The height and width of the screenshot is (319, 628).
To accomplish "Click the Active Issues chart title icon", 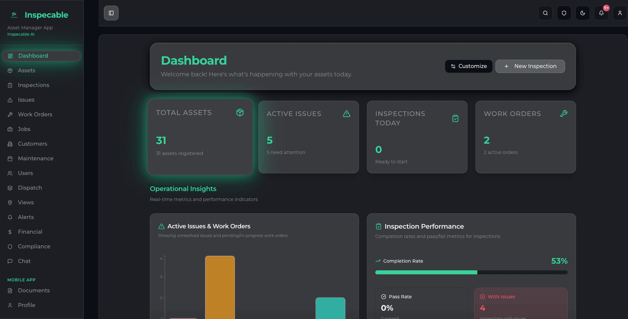I will pos(161,226).
